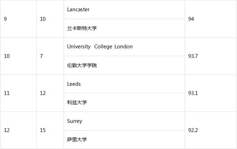Click the score 94 for Lancaster
The image size is (237, 149).
pyautogui.click(x=191, y=19)
